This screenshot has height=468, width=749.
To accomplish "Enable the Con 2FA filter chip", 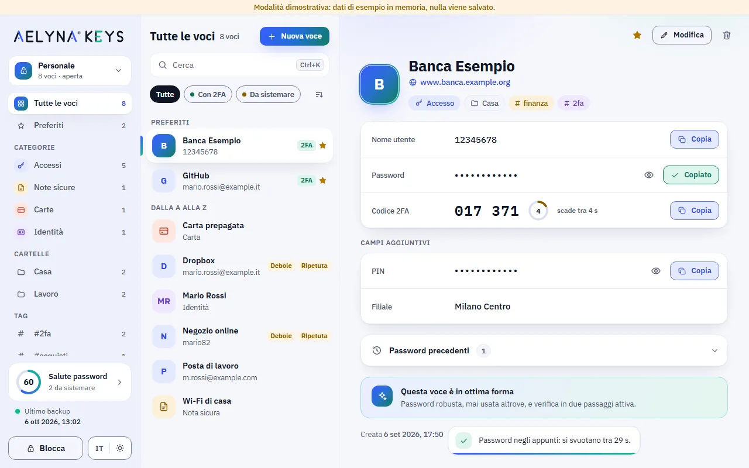I will pyautogui.click(x=208, y=94).
